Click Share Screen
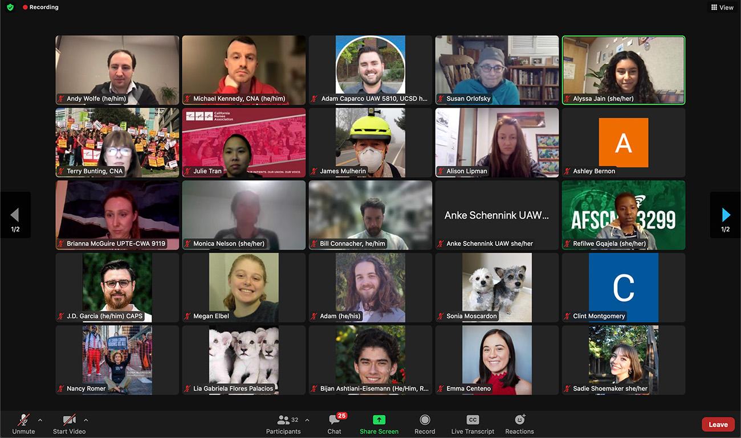The width and height of the screenshot is (741, 438). 378,424
